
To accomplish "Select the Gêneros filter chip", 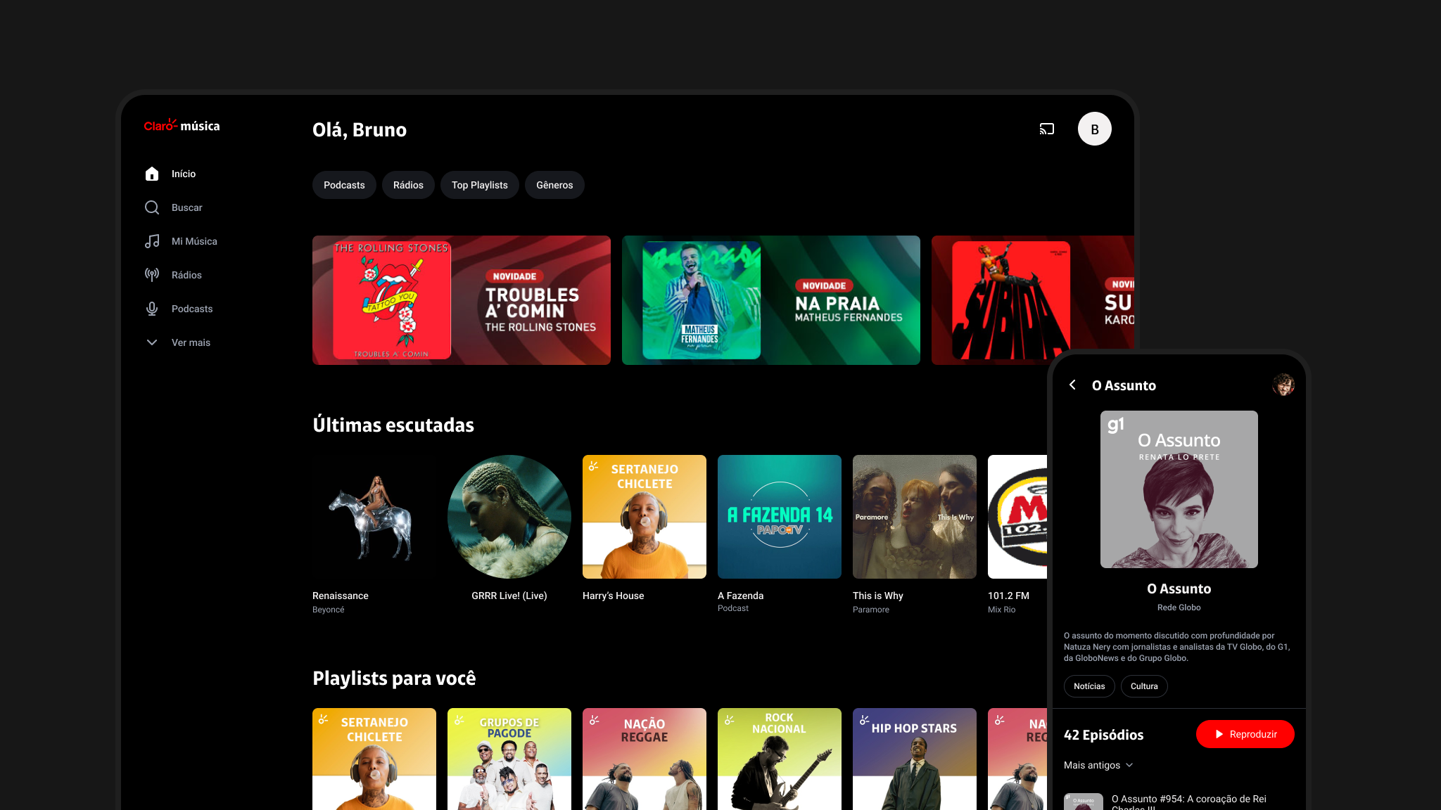I will point(554,185).
